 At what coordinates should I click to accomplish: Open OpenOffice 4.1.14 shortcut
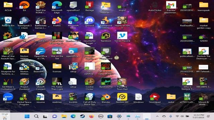pyautogui.click(x=41, y=51)
